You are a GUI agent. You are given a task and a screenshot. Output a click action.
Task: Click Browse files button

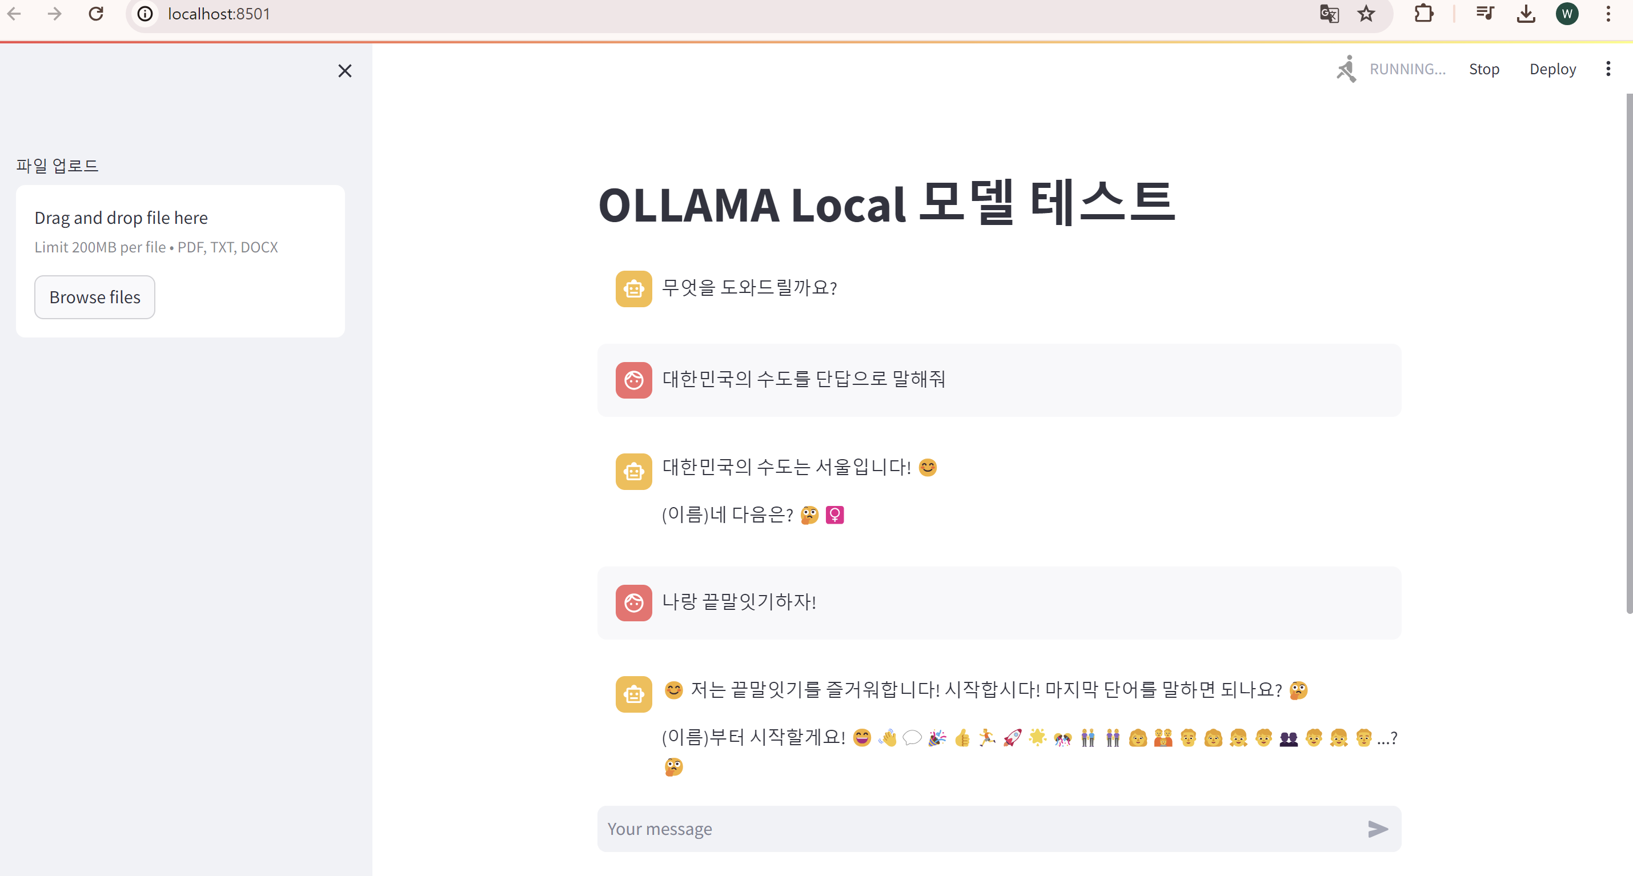pos(94,296)
